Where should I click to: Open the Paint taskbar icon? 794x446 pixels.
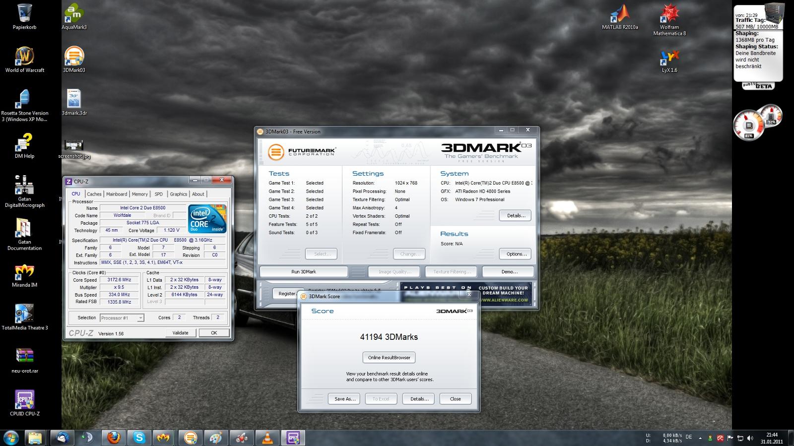(x=216, y=438)
